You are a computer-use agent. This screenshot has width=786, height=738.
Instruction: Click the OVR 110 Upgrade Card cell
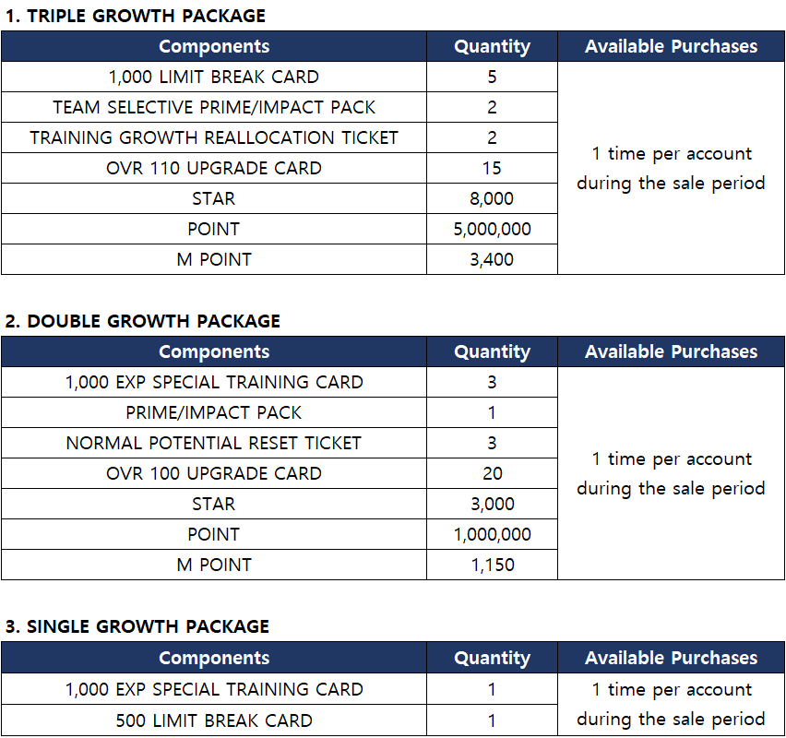point(214,168)
